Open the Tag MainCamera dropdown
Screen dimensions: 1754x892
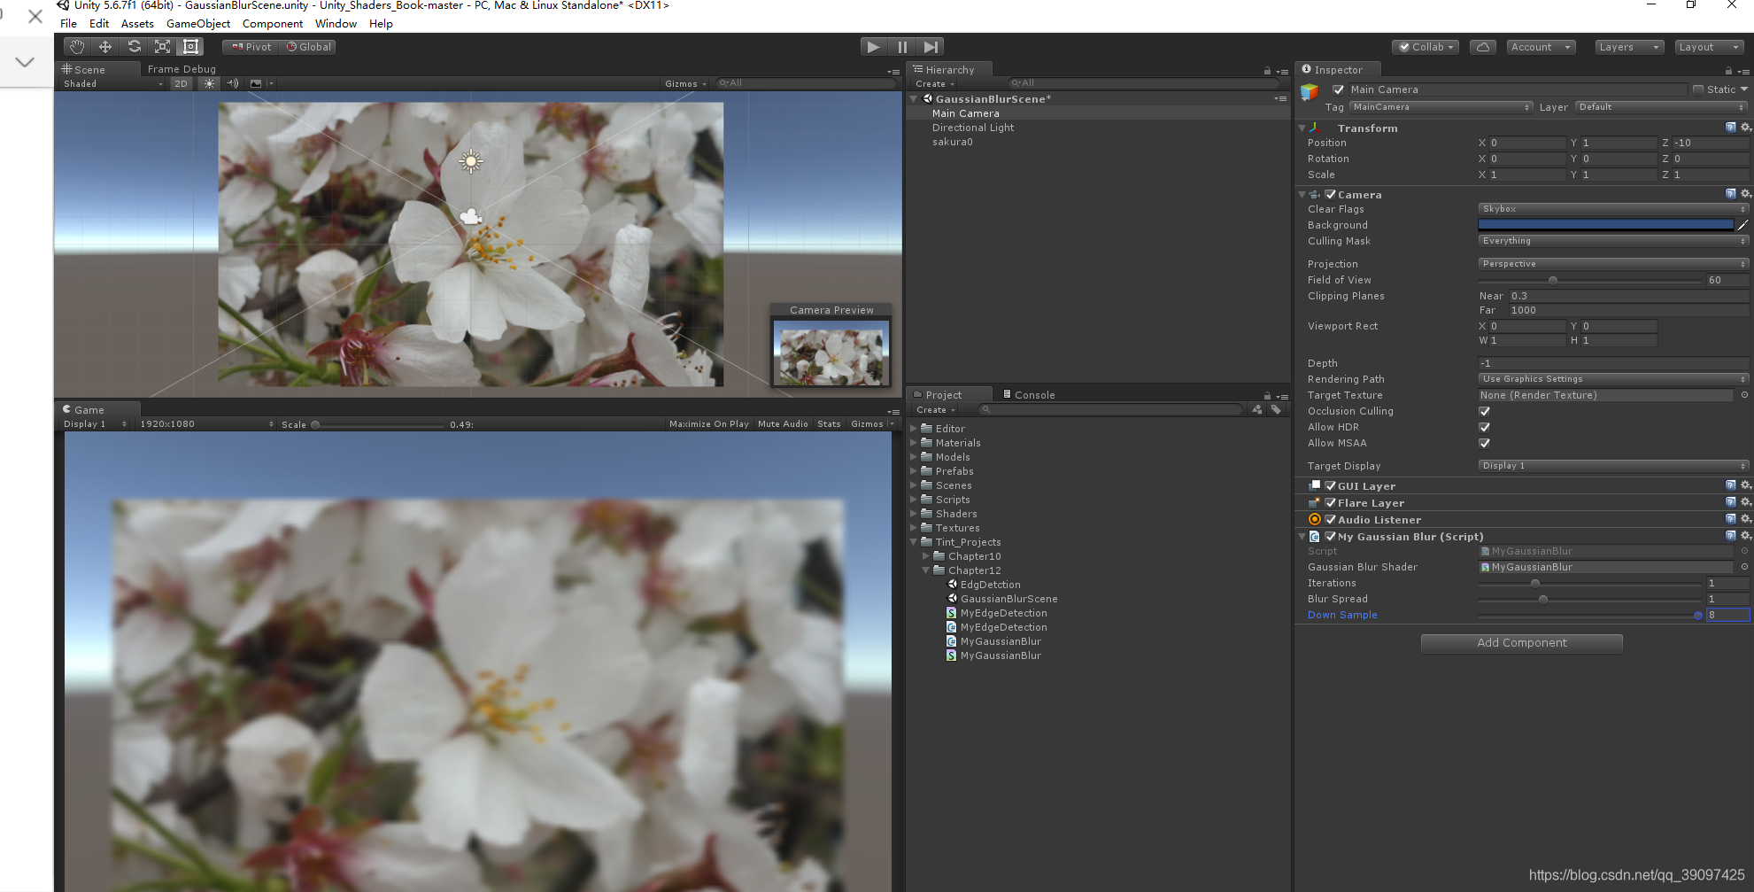1441,107
